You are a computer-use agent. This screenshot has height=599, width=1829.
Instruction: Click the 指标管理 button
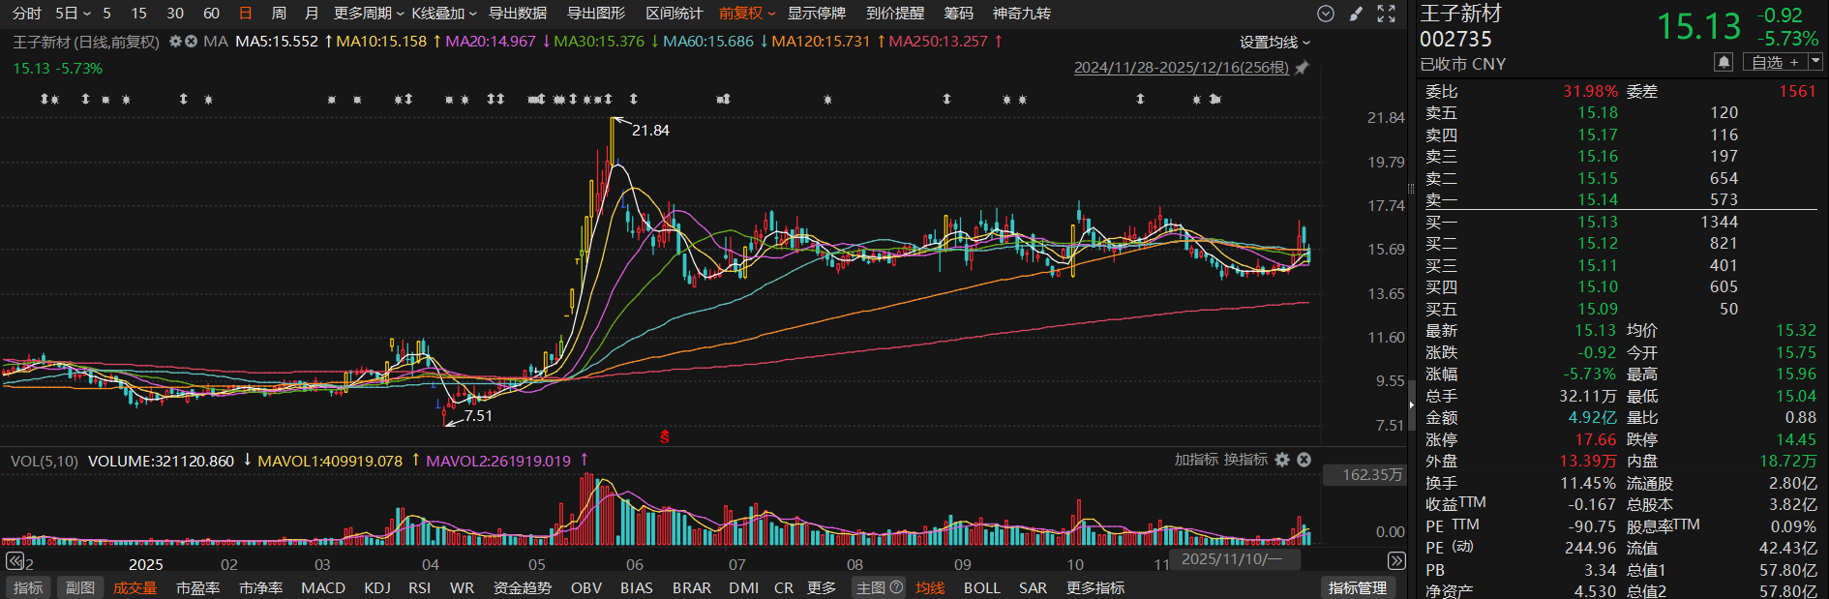(1357, 587)
